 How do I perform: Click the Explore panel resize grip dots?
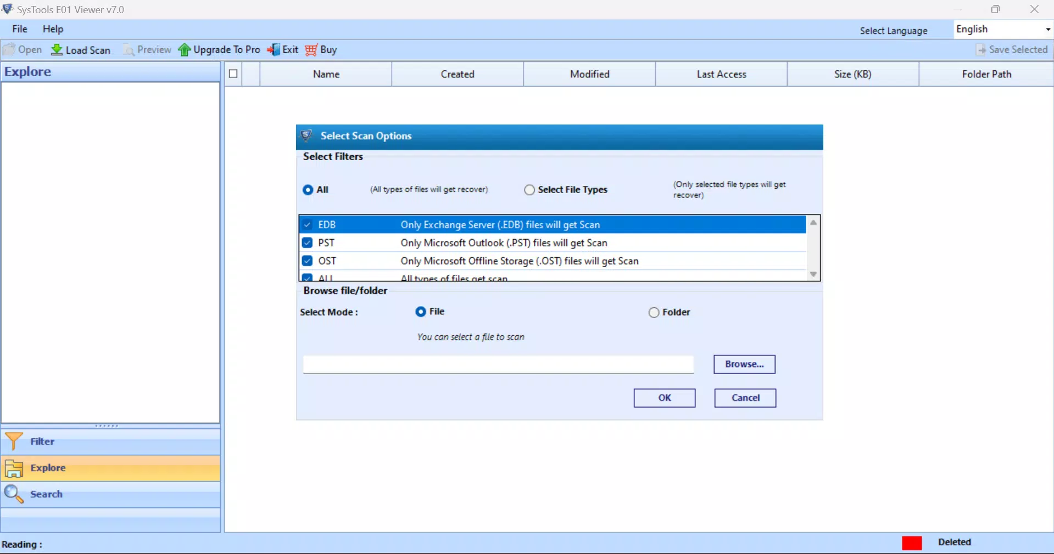[107, 426]
